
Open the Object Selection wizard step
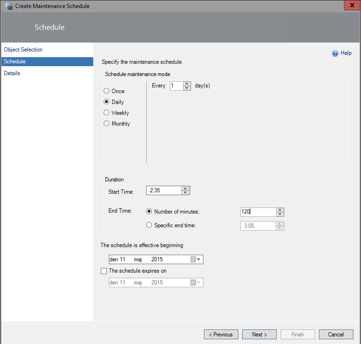23,50
